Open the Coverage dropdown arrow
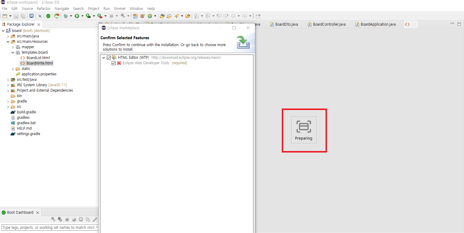This screenshot has height=233, width=464. [94, 16]
